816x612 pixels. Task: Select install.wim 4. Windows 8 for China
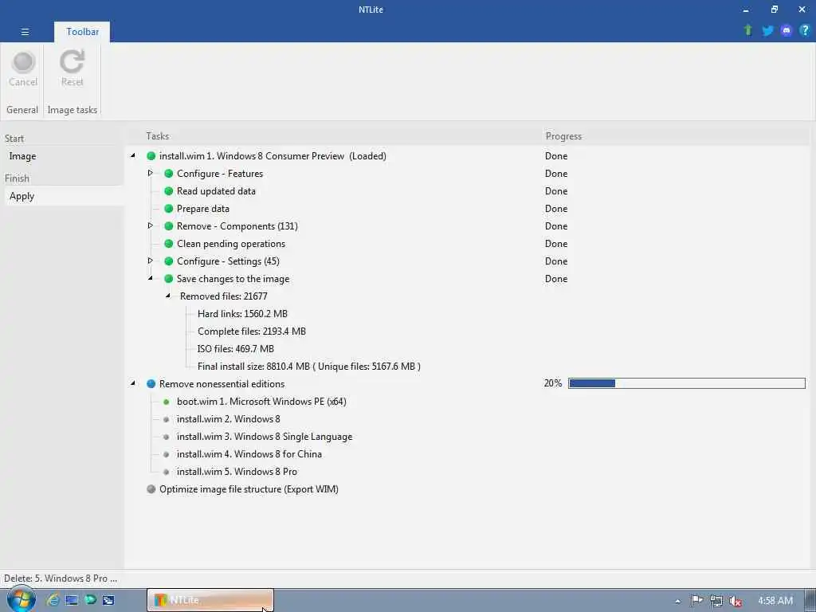(249, 454)
